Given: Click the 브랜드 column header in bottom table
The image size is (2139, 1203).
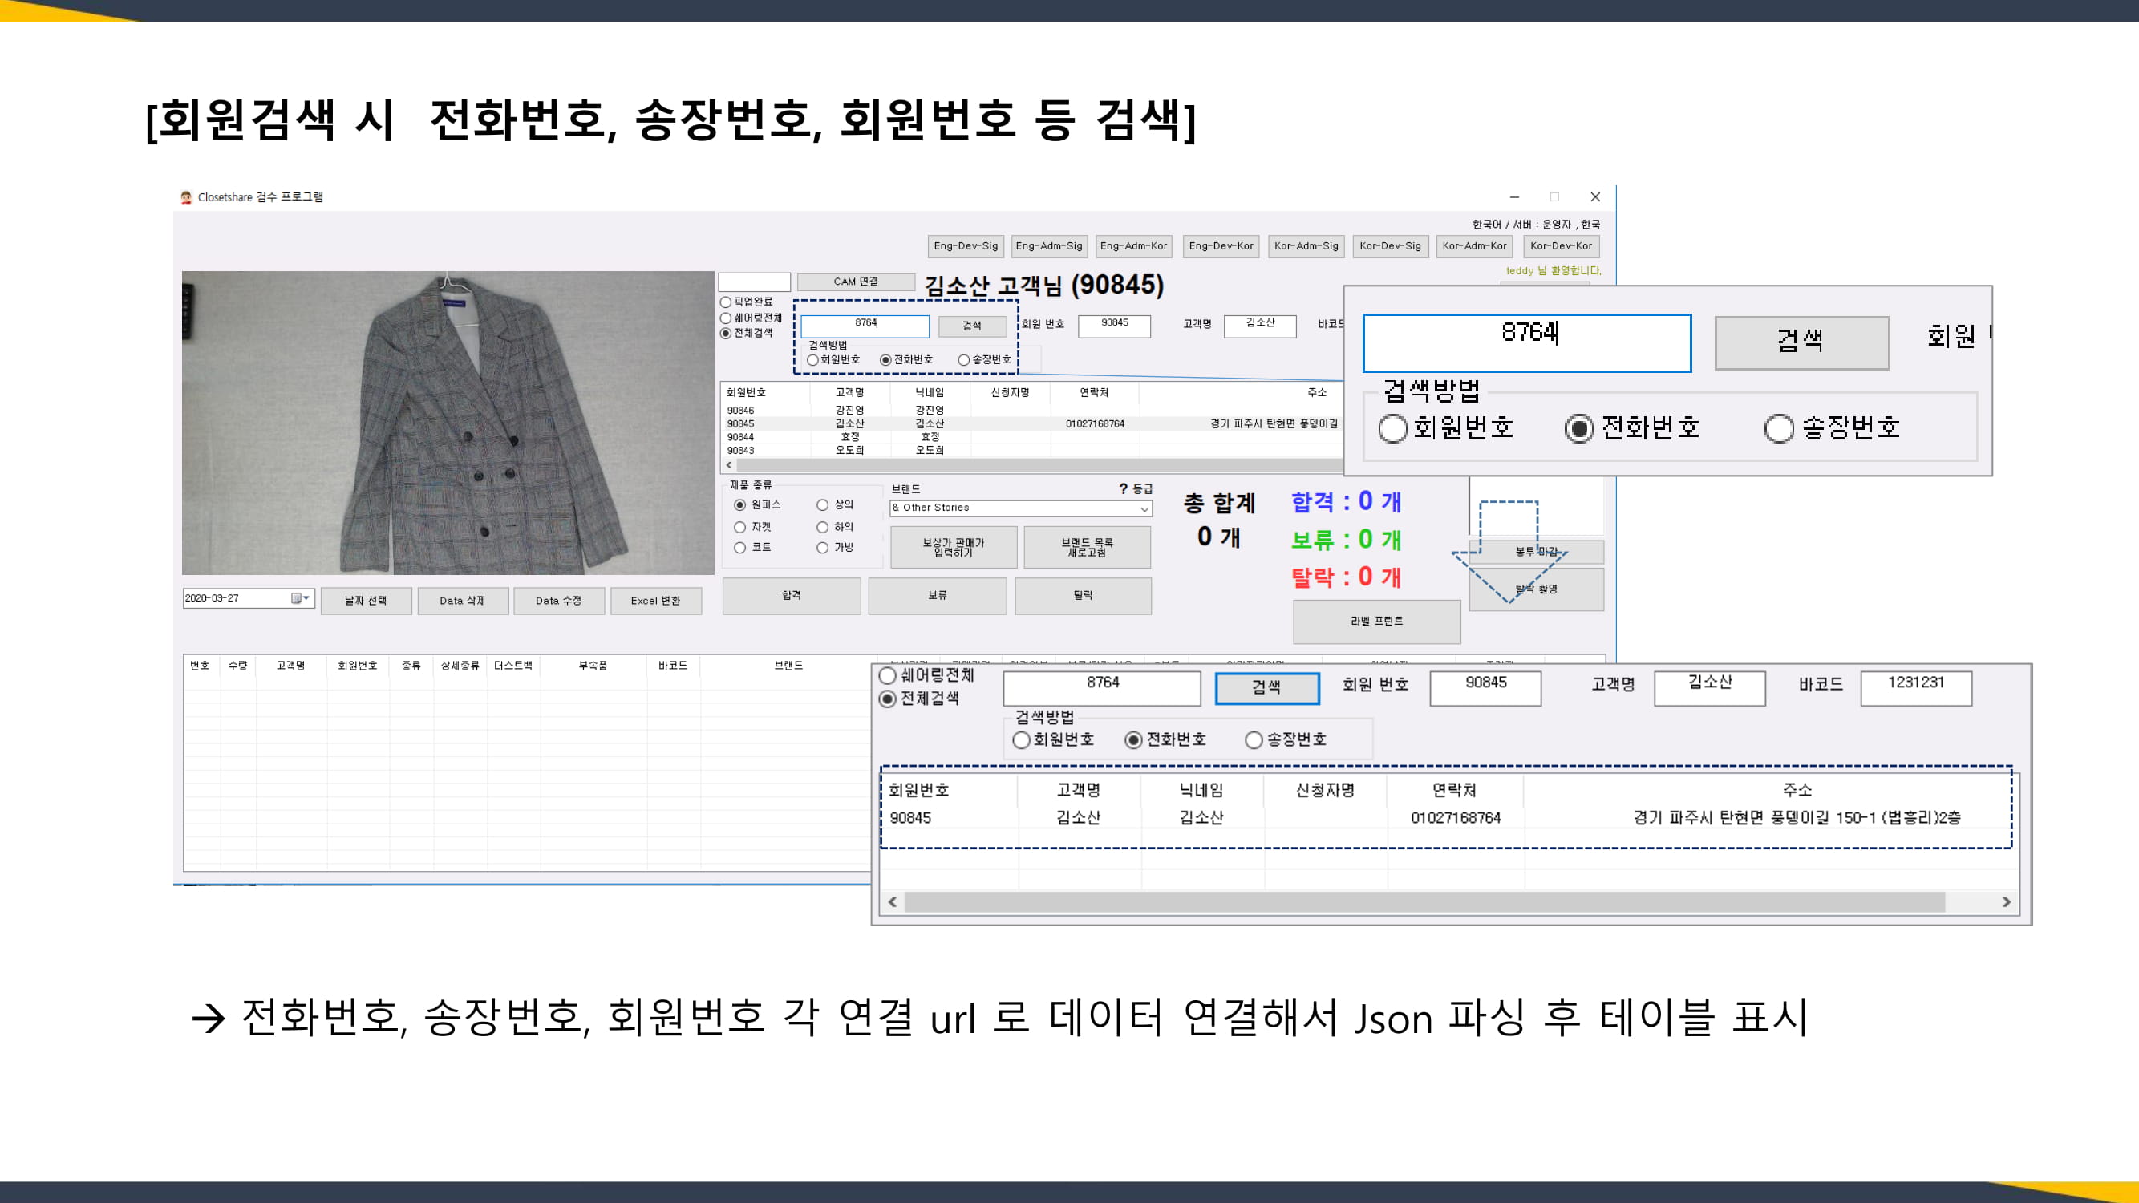Looking at the screenshot, I should 788,666.
